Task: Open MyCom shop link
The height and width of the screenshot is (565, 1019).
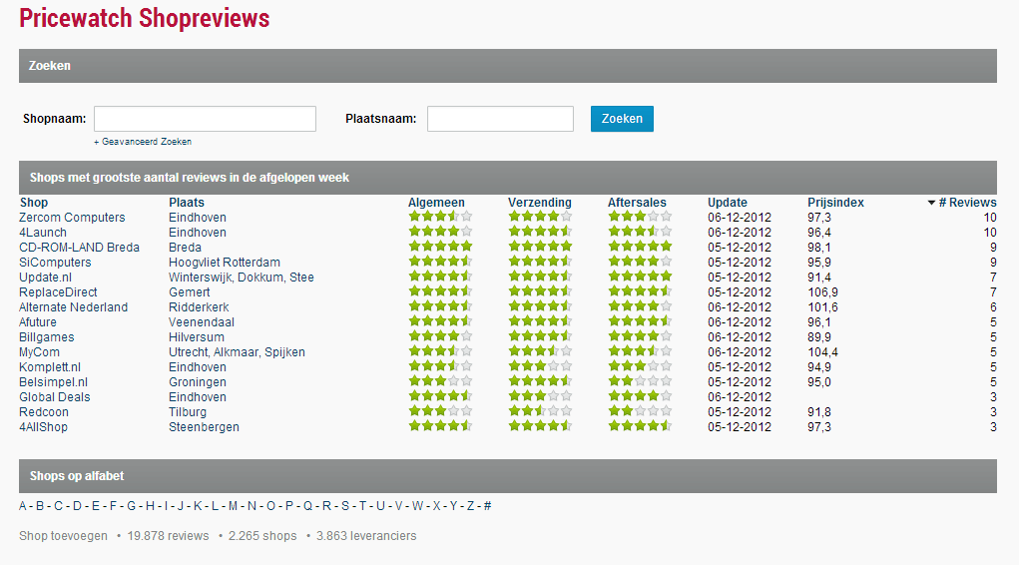Action: click(40, 351)
